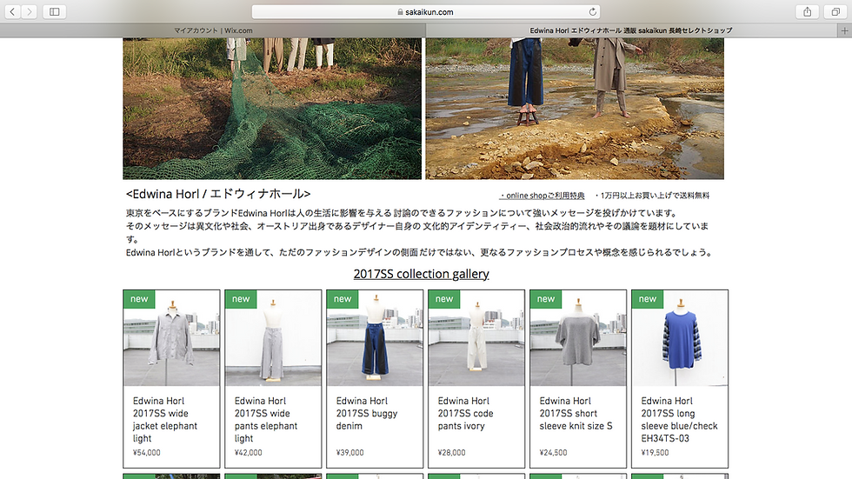Open the Share menu icon
852x479 pixels.
pos(808,11)
